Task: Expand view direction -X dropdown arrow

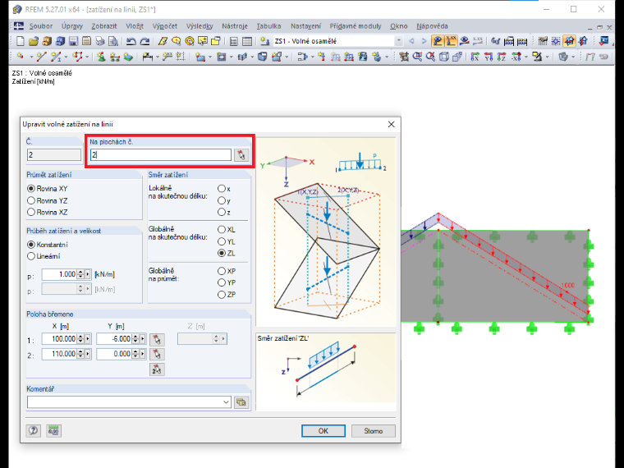Action: point(526,57)
